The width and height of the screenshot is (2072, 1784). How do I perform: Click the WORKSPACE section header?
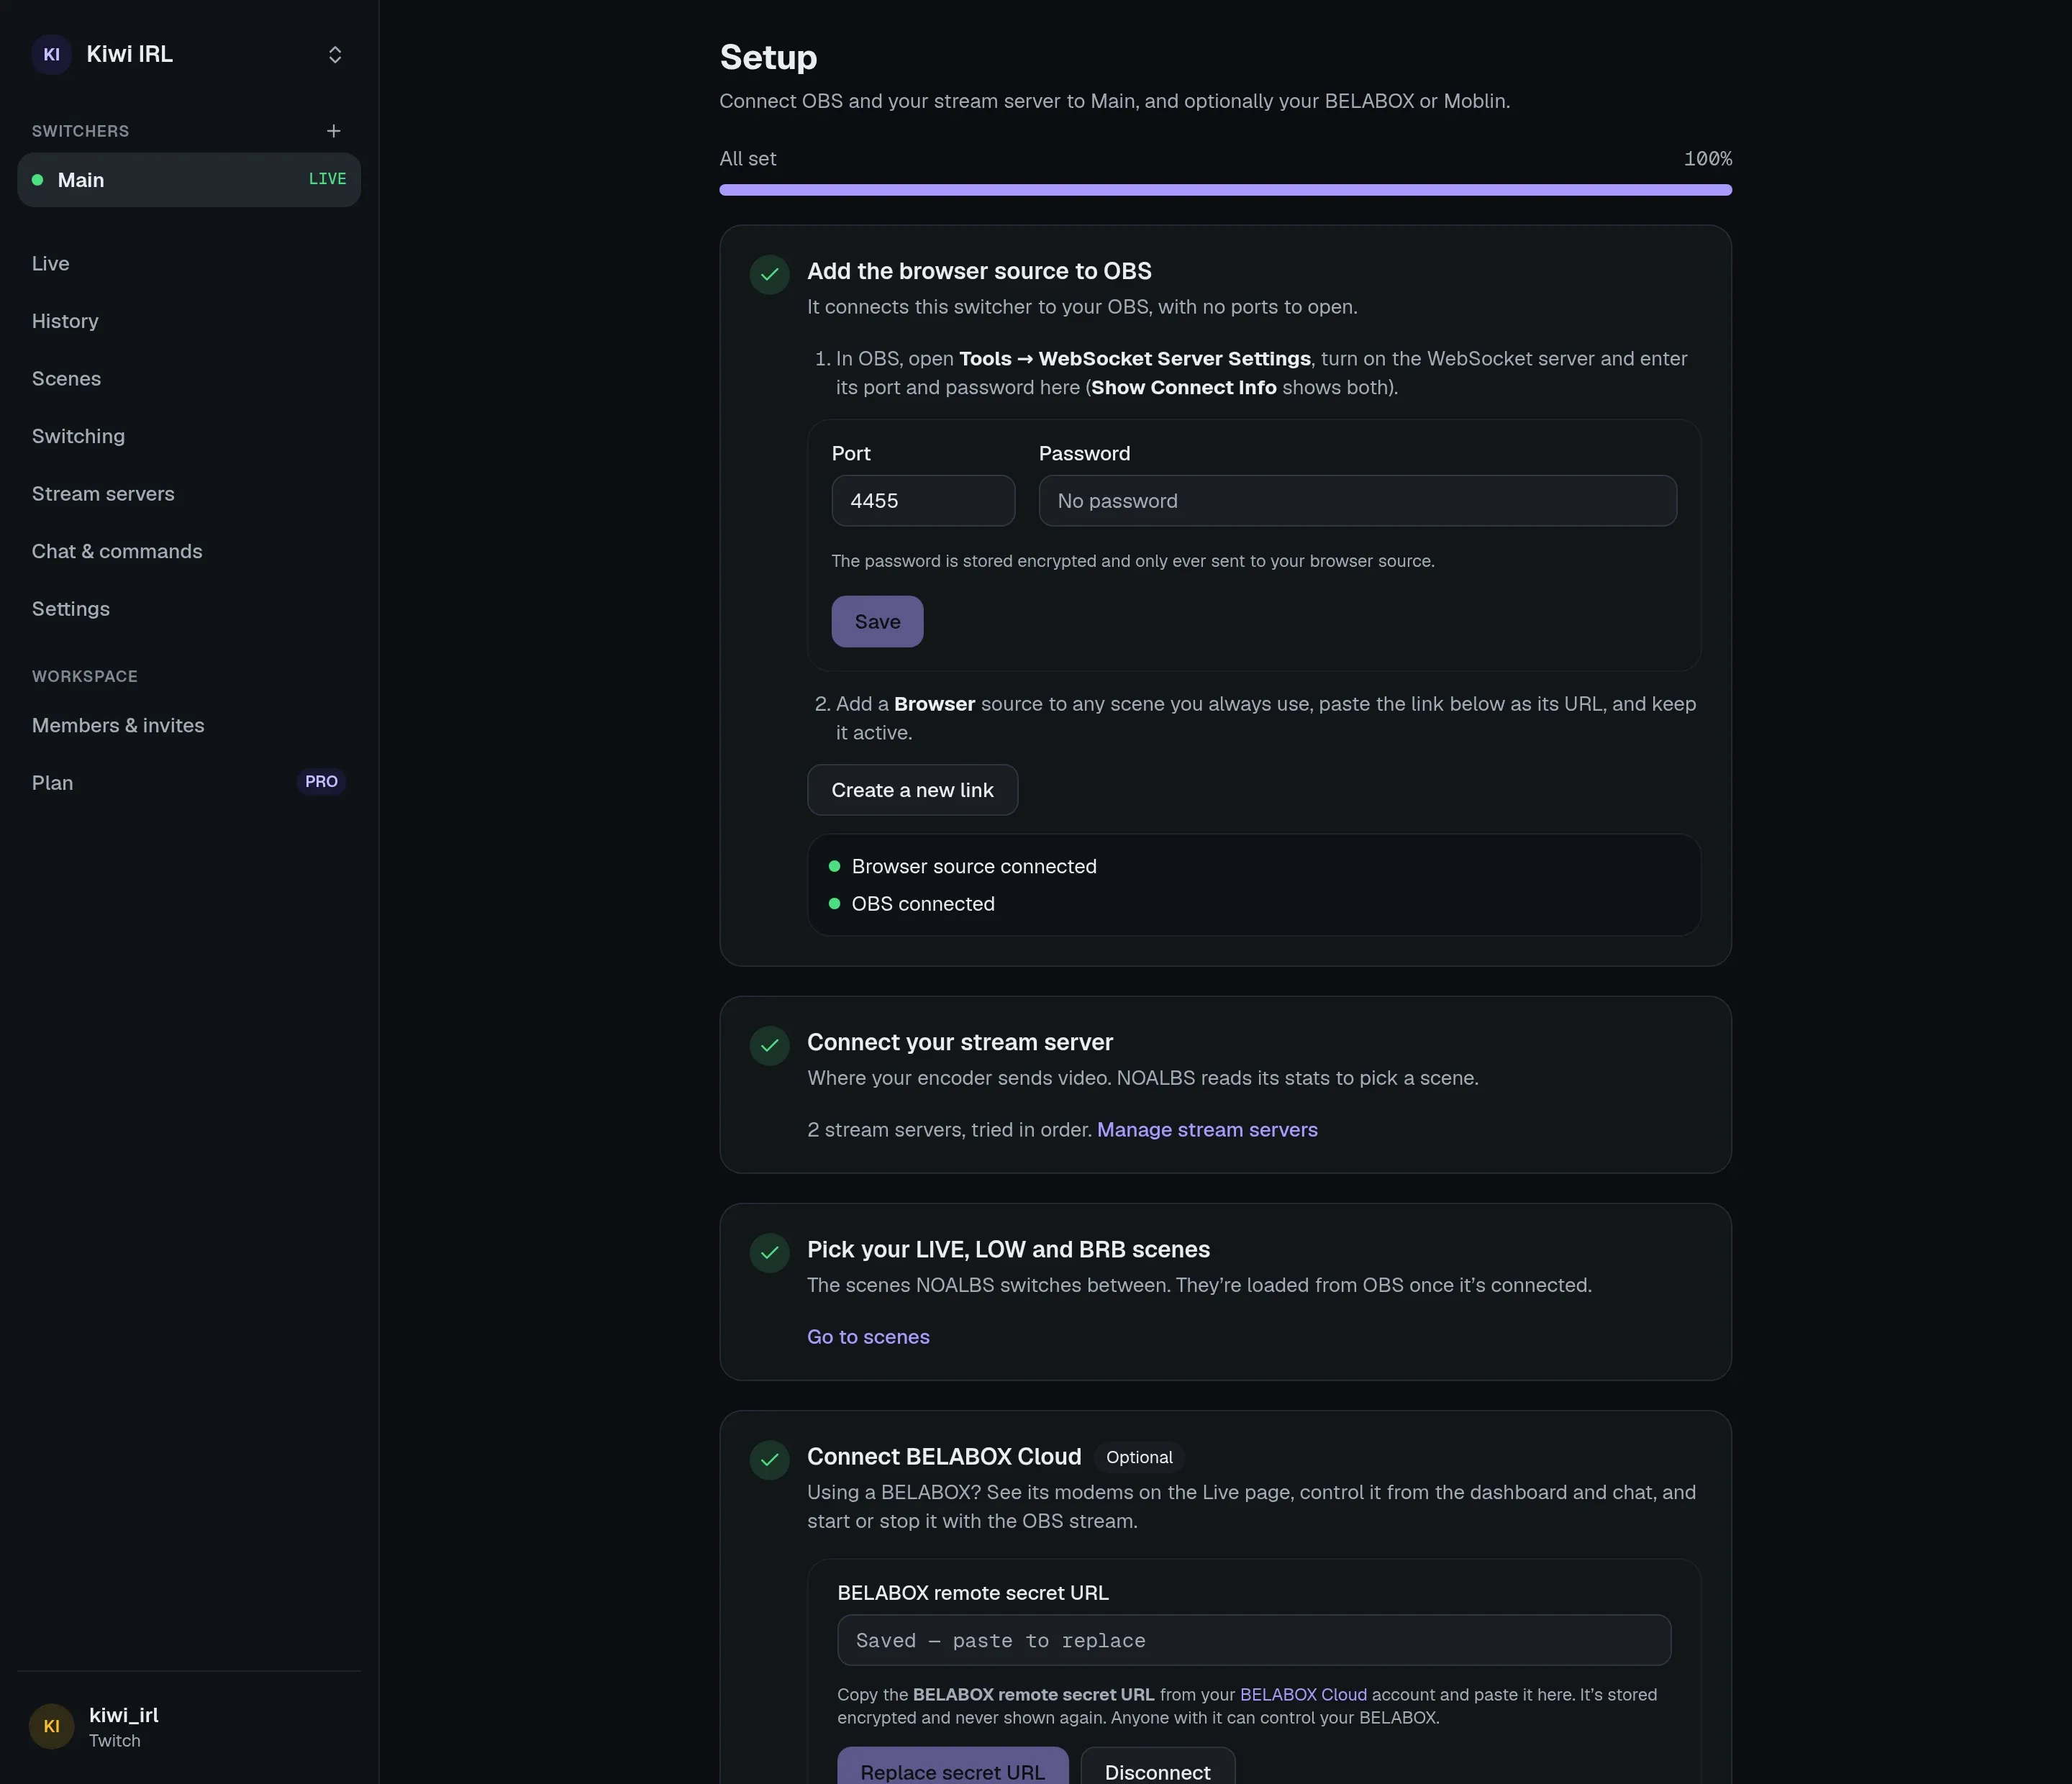point(85,676)
